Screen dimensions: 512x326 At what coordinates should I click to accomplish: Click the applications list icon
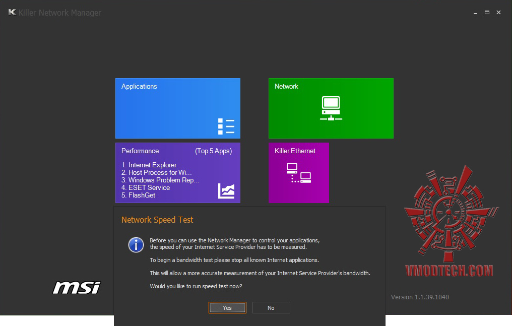pyautogui.click(x=226, y=126)
